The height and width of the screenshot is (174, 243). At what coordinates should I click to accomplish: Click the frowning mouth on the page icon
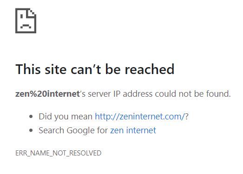click(x=26, y=26)
